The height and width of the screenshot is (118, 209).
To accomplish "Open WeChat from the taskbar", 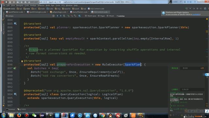I will click(x=34, y=115).
